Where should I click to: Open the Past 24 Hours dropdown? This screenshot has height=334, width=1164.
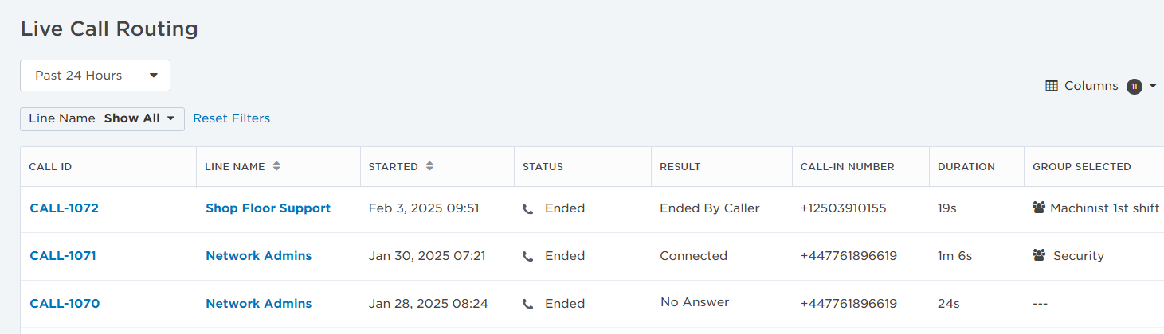click(x=95, y=76)
